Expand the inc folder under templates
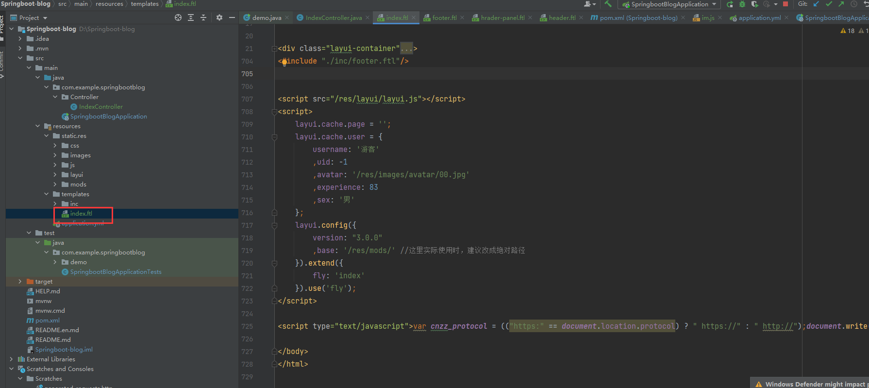Image resolution: width=869 pixels, height=388 pixels. tap(55, 204)
